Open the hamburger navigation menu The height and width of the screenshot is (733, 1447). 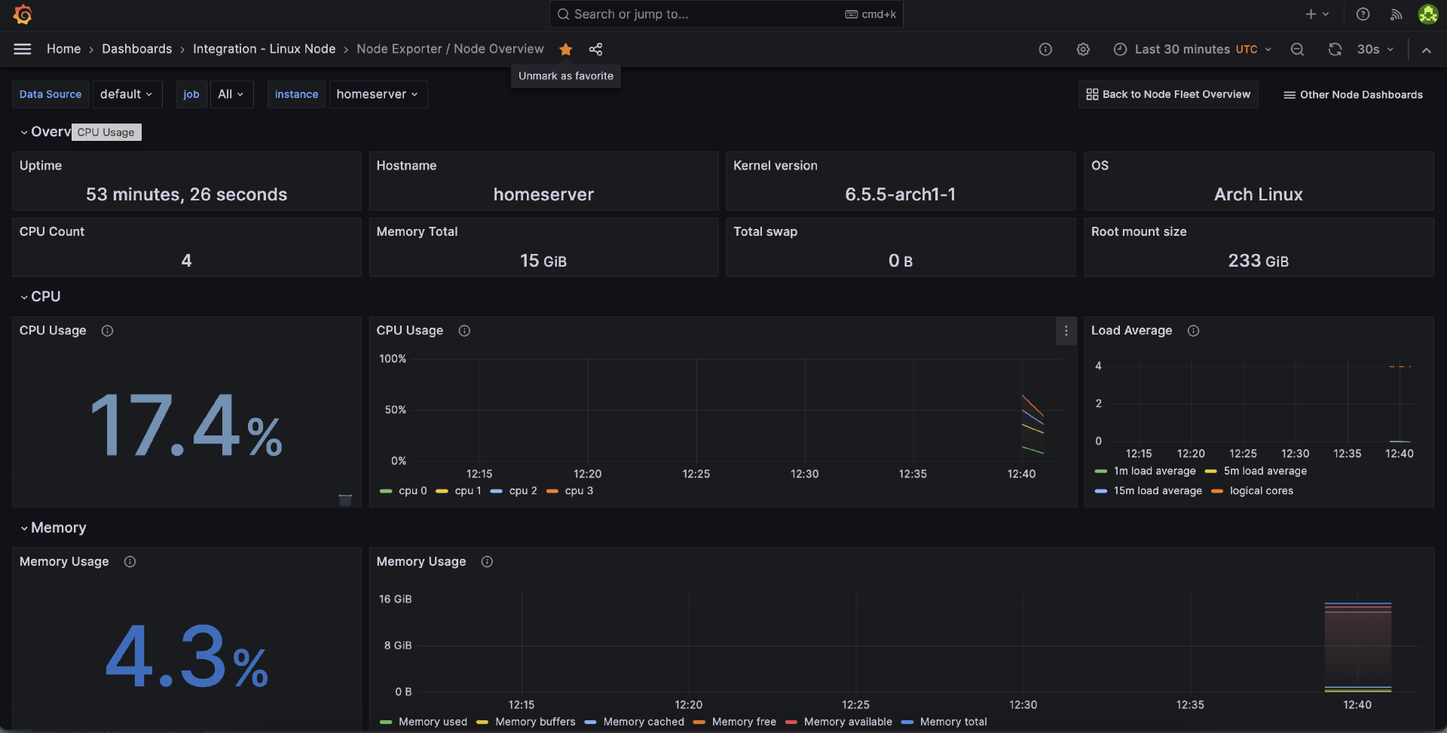pos(23,49)
